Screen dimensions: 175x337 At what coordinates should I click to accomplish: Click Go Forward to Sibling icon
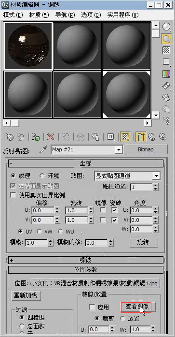pos(163,137)
